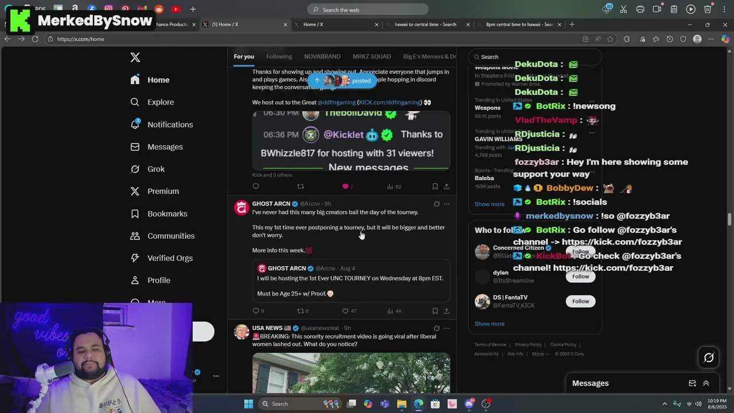Open the Home page in sidebar

[x=150, y=80]
